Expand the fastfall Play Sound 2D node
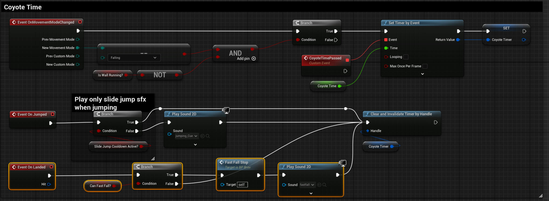 pos(311,193)
